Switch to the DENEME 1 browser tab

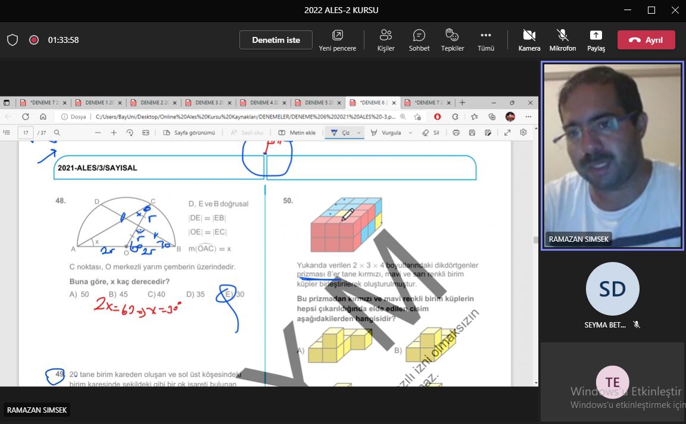point(99,103)
